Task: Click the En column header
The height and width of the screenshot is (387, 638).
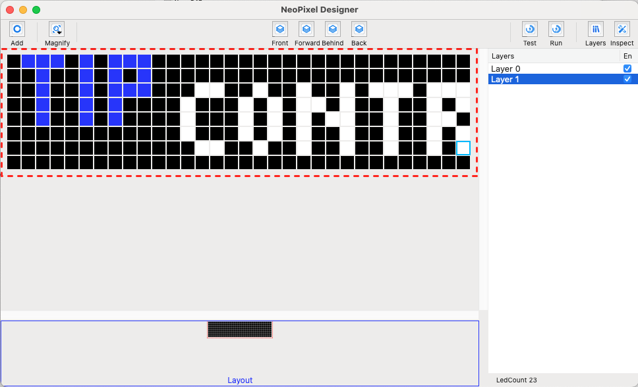Action: [x=627, y=57]
